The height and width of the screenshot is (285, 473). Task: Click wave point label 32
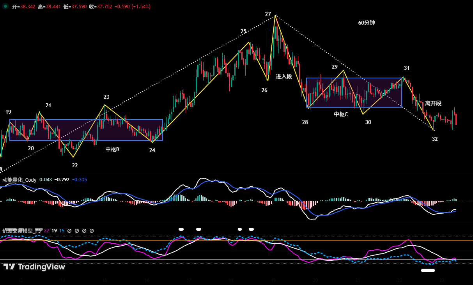(x=435, y=139)
